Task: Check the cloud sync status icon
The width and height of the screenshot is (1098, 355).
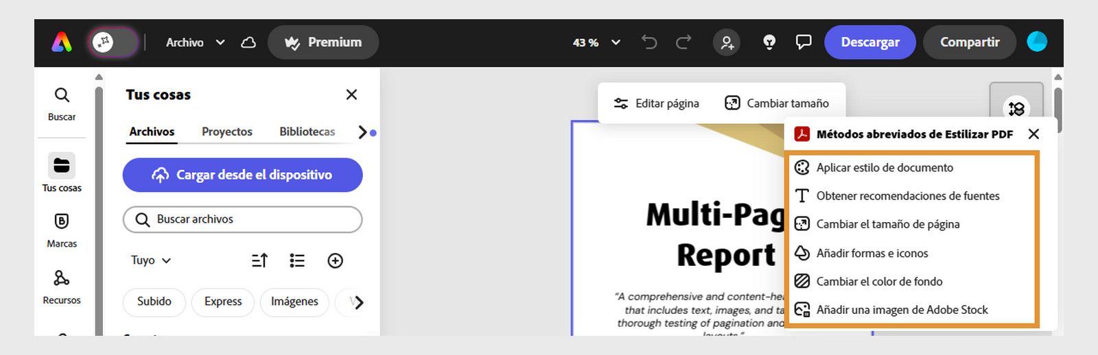Action: coord(248,42)
